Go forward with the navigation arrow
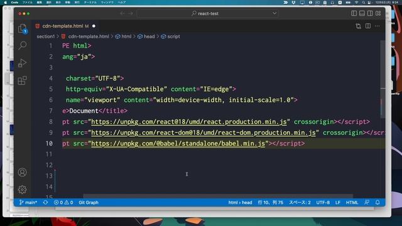 pos(130,13)
